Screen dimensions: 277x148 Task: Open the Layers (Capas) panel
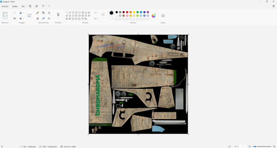pyautogui.click(x=163, y=15)
